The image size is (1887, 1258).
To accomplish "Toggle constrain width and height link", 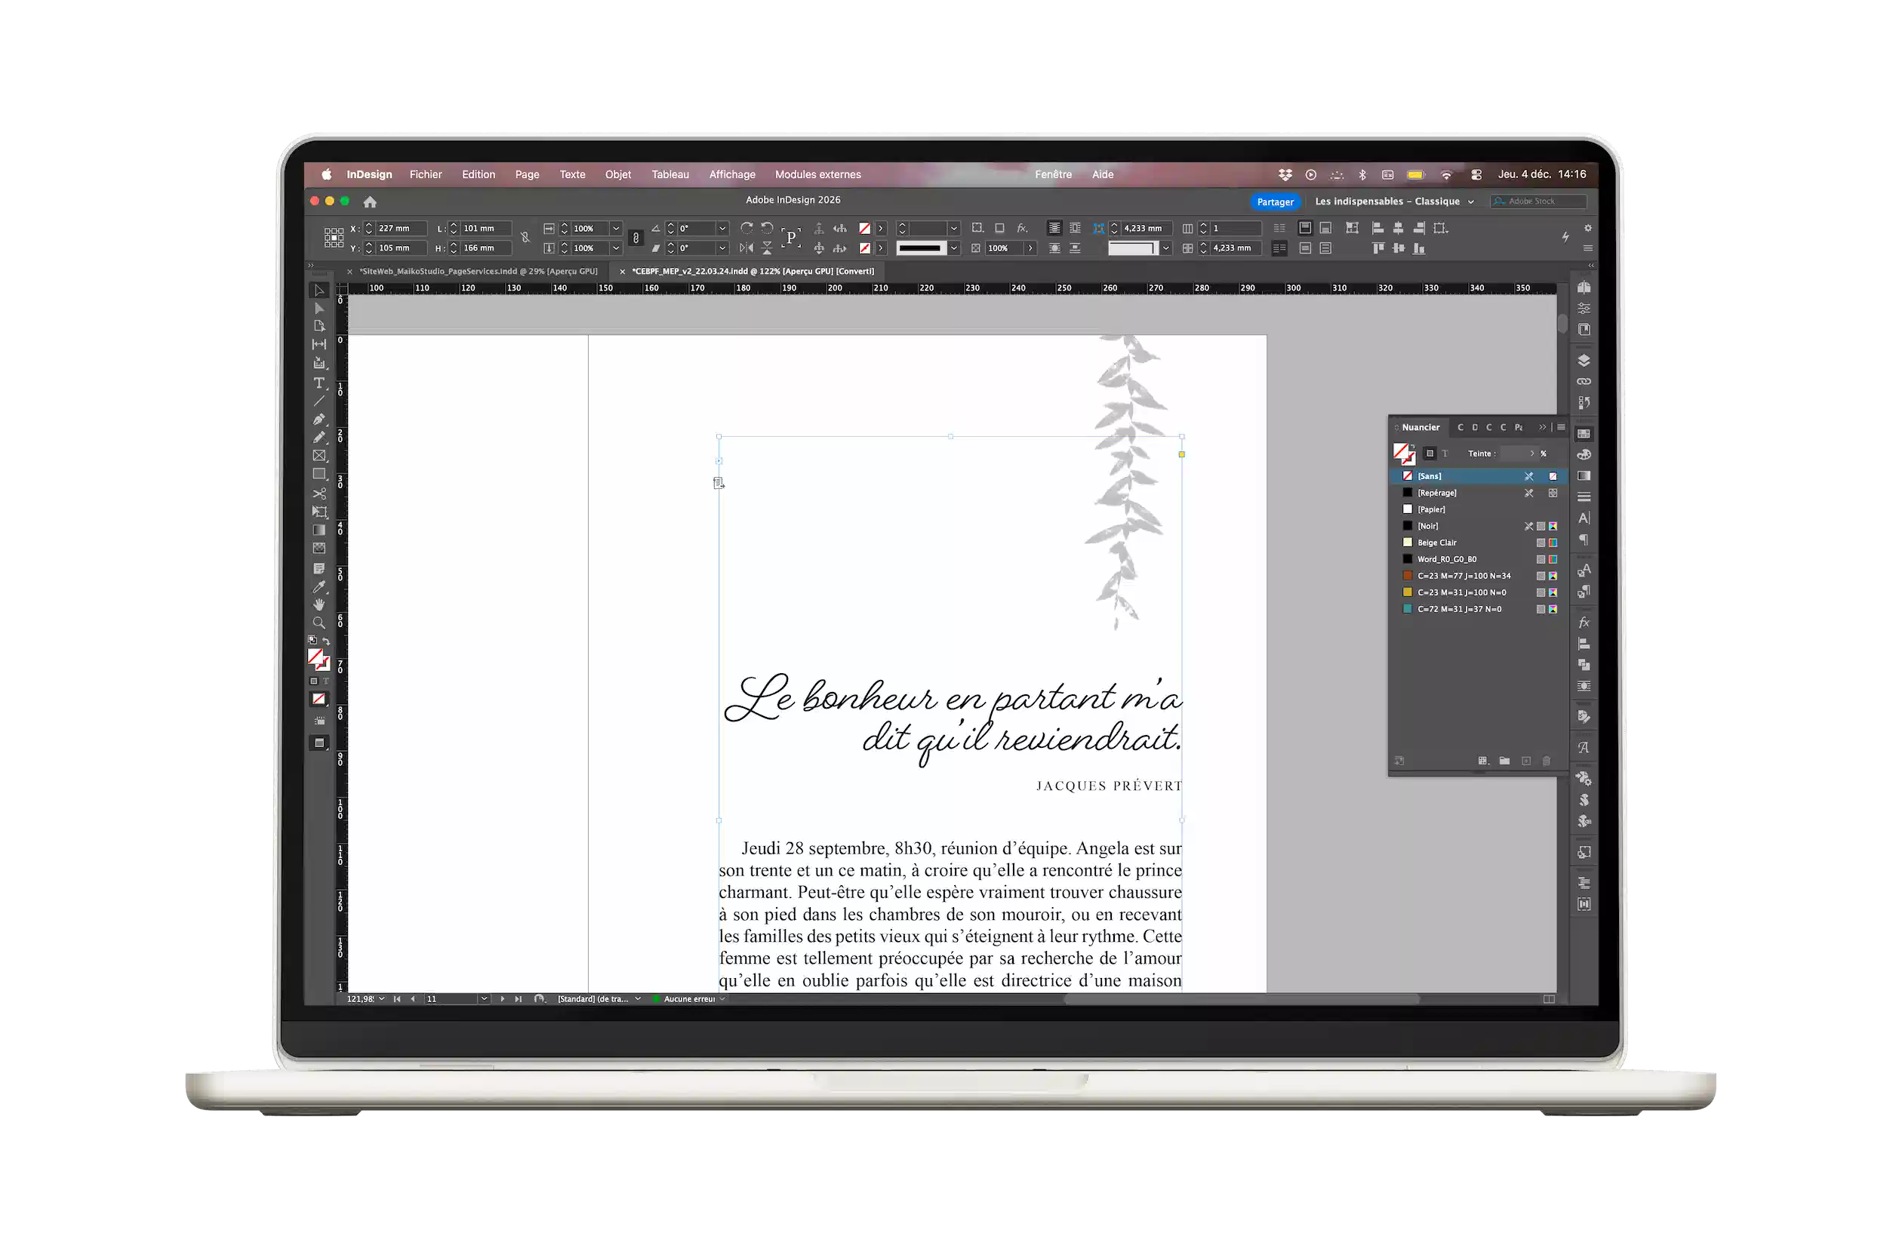I will 525,238.
